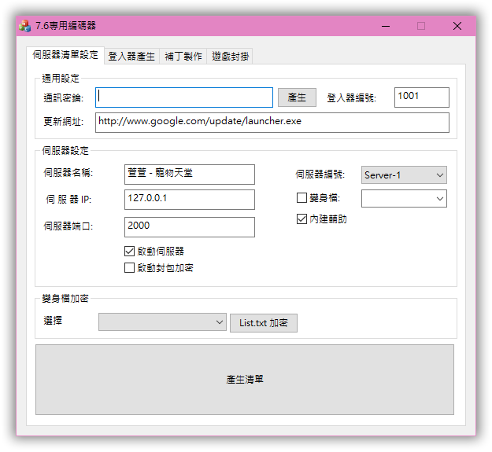Click the 伺服器名稱: label
The width and height of the screenshot is (492, 452).
(x=68, y=173)
